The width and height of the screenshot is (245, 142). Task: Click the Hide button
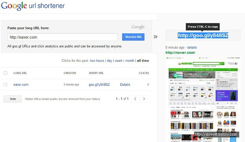pyautogui.click(x=13, y=99)
